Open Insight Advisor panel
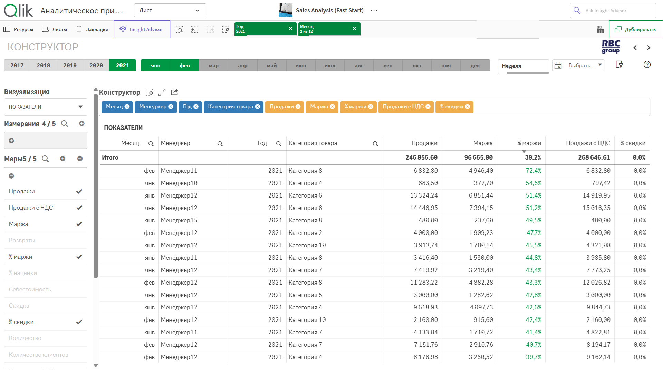Screen dimensions: 663x373 142,29
